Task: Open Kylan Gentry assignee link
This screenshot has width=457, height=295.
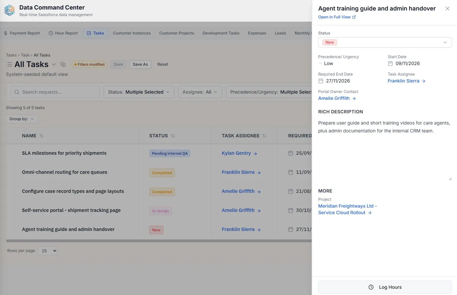Action: pos(239,153)
